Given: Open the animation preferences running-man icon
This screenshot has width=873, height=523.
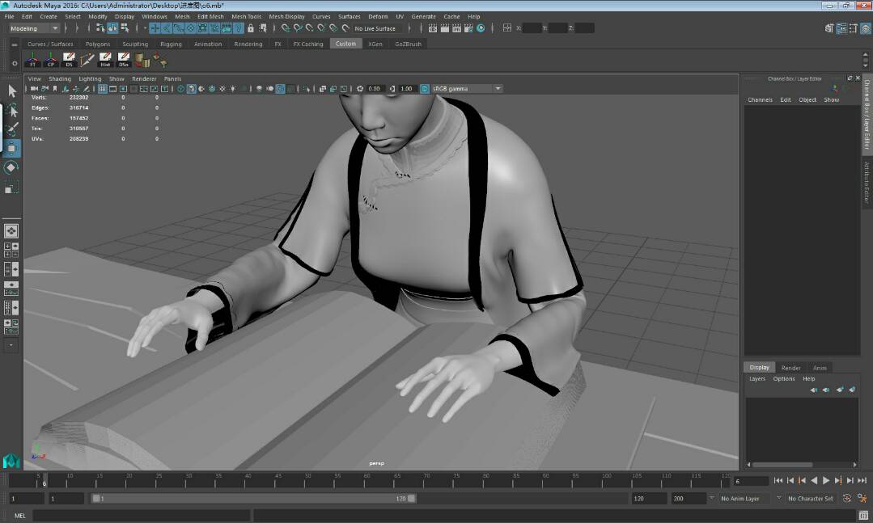Looking at the screenshot, I should tap(862, 499).
